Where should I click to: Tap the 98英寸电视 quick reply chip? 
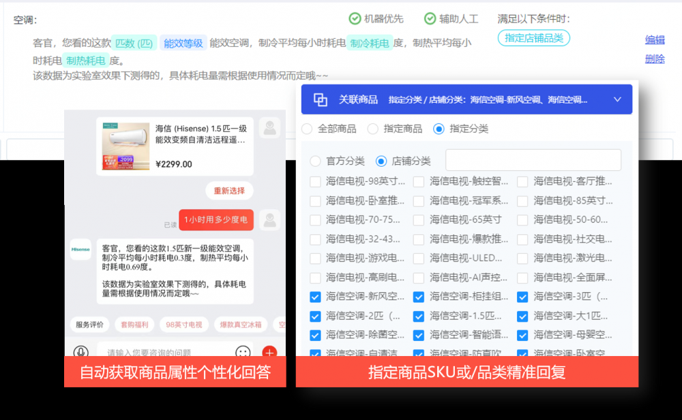click(x=184, y=325)
